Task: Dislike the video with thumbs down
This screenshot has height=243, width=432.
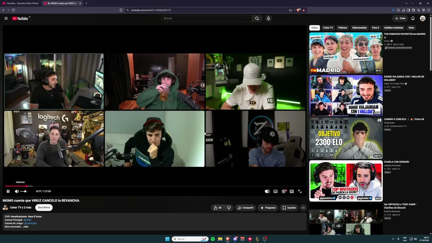Action: pyautogui.click(x=229, y=208)
